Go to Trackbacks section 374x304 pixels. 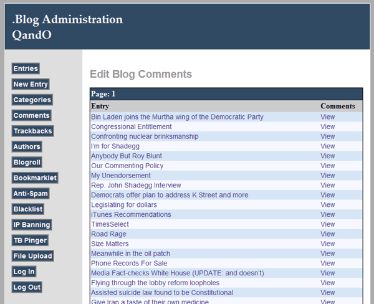tap(32, 131)
